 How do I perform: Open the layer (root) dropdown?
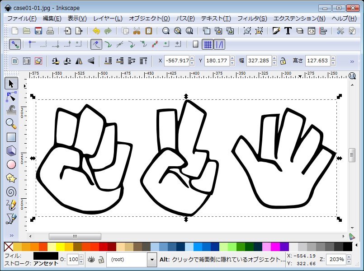pos(152,259)
